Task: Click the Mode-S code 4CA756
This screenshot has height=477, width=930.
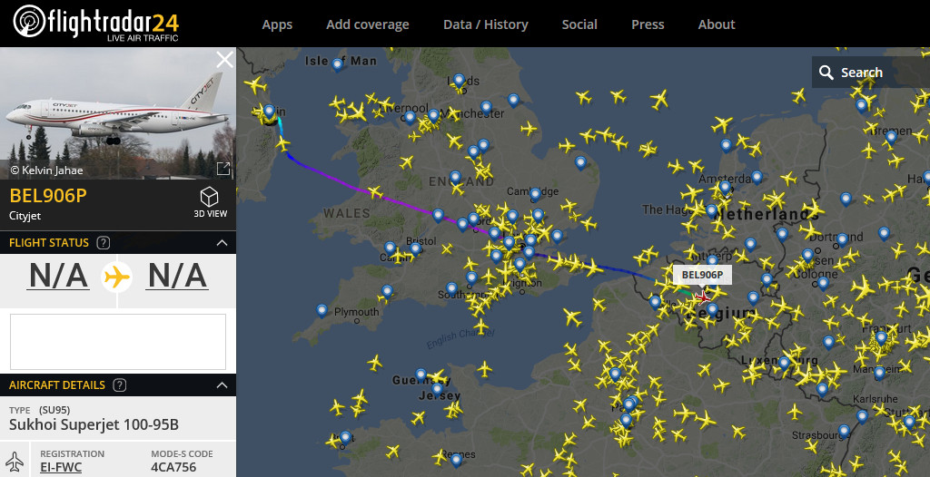Action: tap(173, 467)
